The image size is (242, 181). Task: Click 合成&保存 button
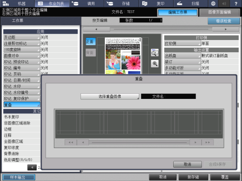pyautogui.click(x=218, y=164)
